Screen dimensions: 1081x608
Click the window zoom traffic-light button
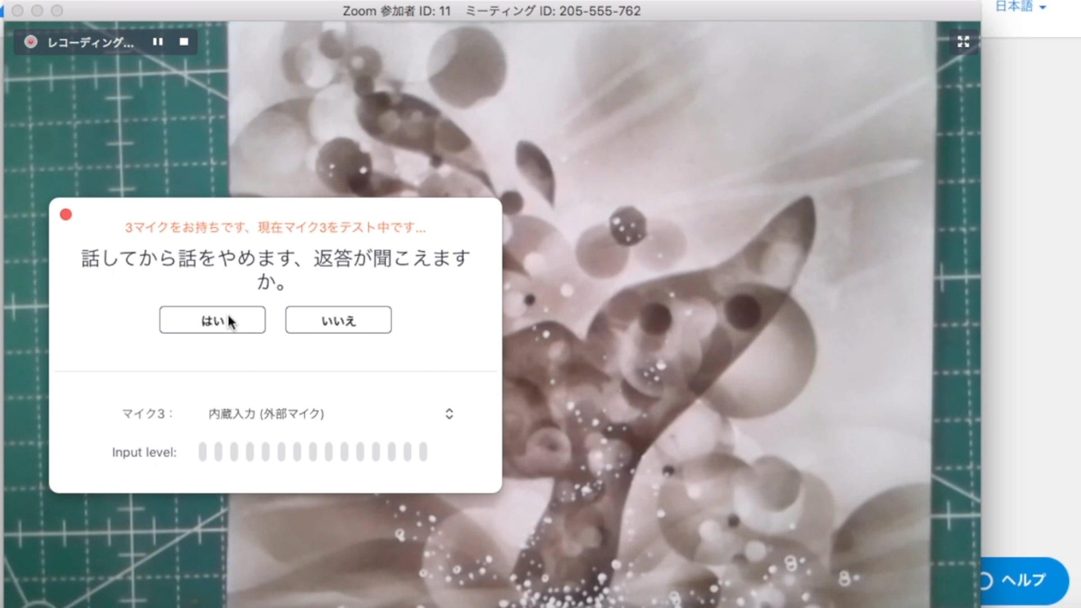click(57, 10)
